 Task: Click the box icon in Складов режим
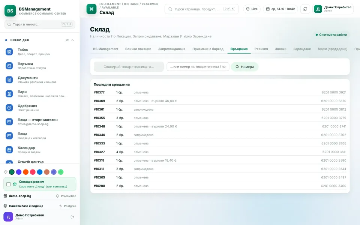coord(15,184)
